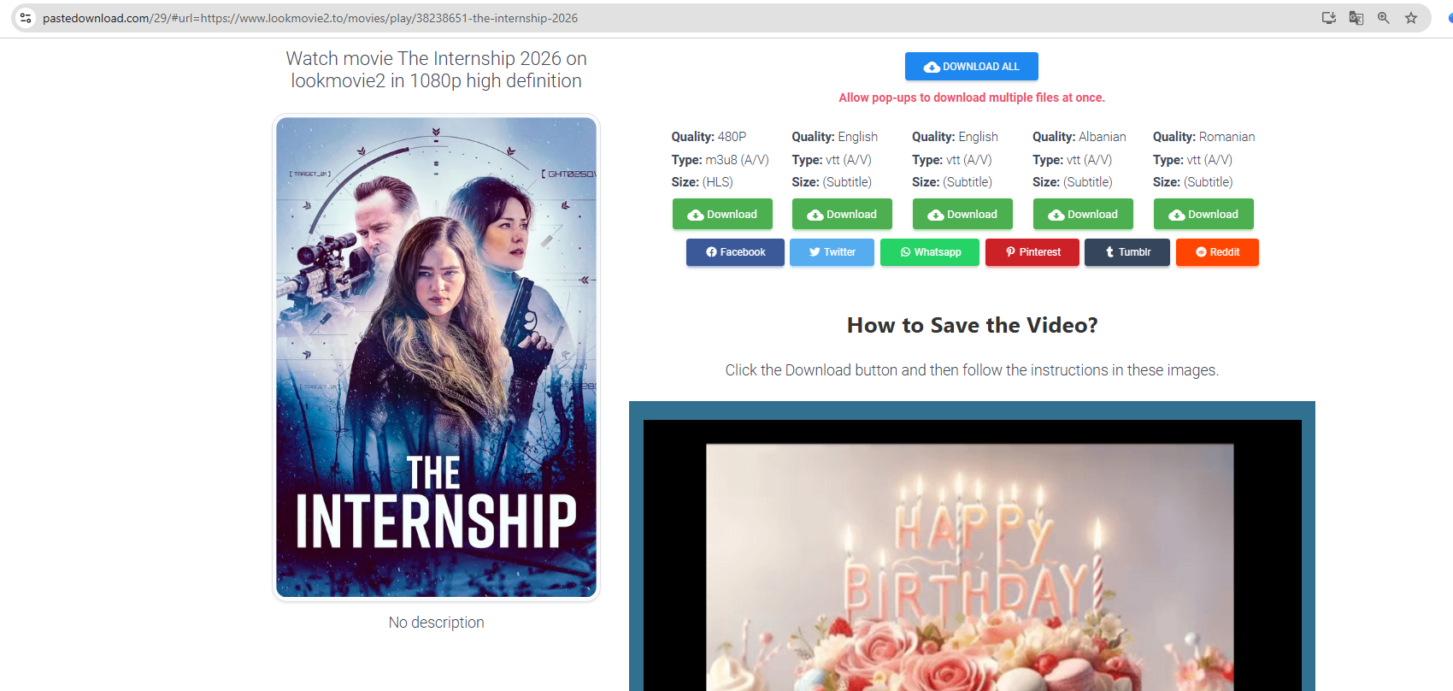Screen dimensions: 1453x691
Task: Download the second English vtt subtitle
Action: (962, 214)
